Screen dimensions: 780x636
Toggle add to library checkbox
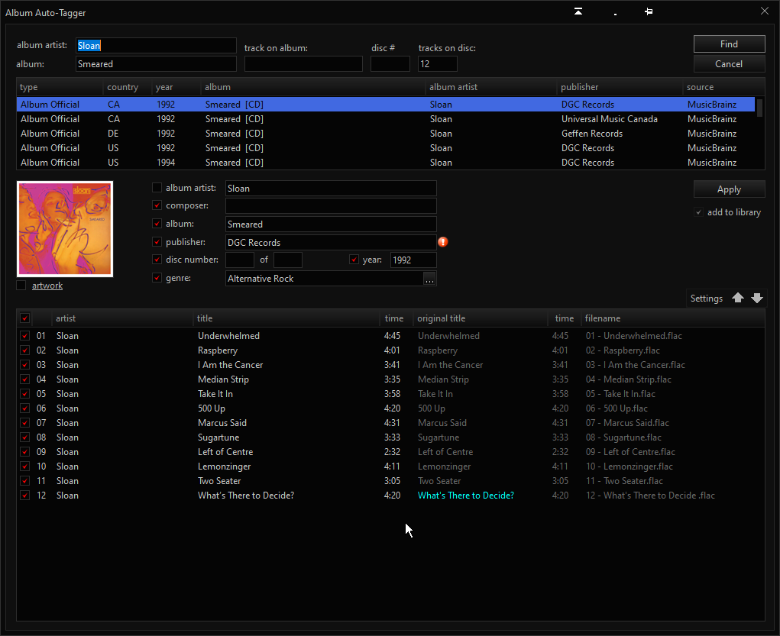699,212
